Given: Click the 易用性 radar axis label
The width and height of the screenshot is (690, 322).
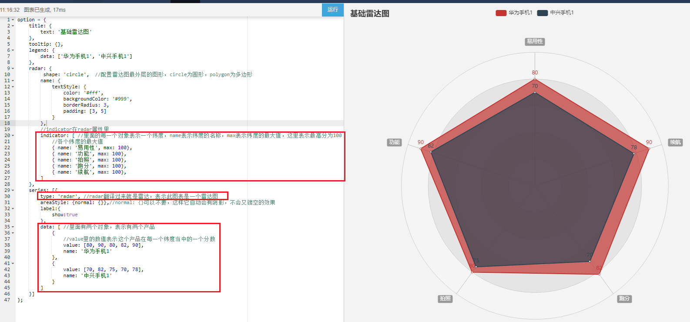Looking at the screenshot, I should coord(535,42).
